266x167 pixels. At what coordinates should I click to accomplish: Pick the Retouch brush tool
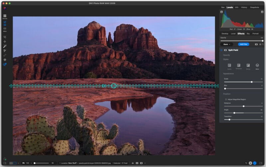(x=5, y=51)
